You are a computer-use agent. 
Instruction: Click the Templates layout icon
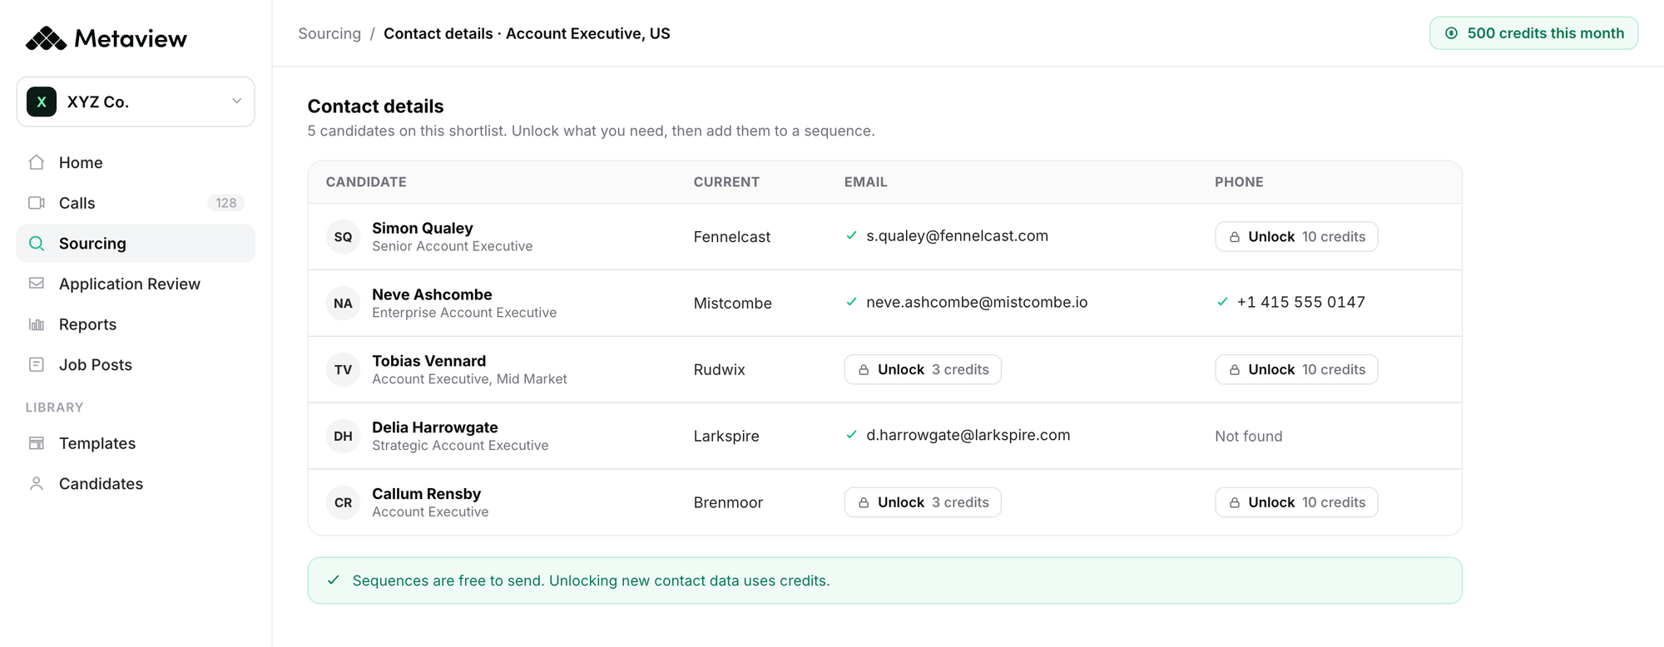(x=37, y=443)
